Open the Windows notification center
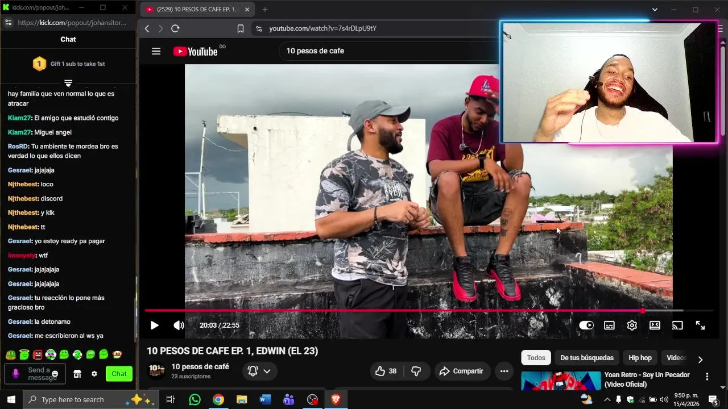 (x=713, y=400)
